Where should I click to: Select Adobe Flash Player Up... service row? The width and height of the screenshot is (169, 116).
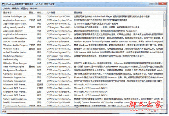[x=83, y=17]
